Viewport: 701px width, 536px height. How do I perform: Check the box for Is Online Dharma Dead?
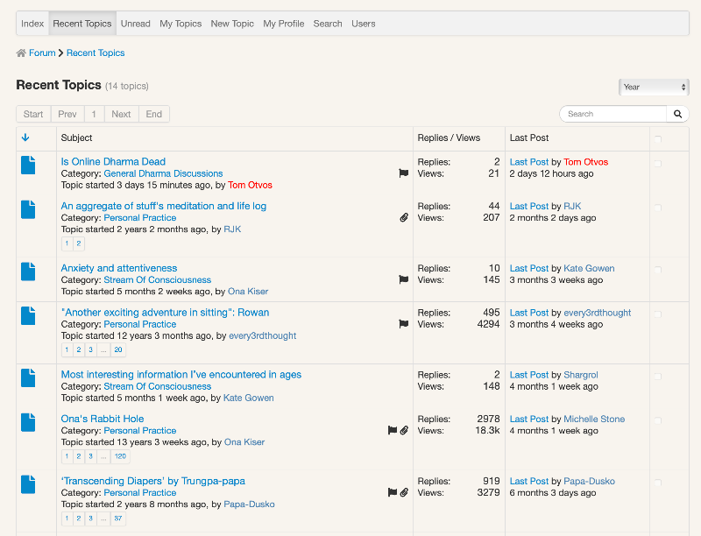[x=658, y=163]
